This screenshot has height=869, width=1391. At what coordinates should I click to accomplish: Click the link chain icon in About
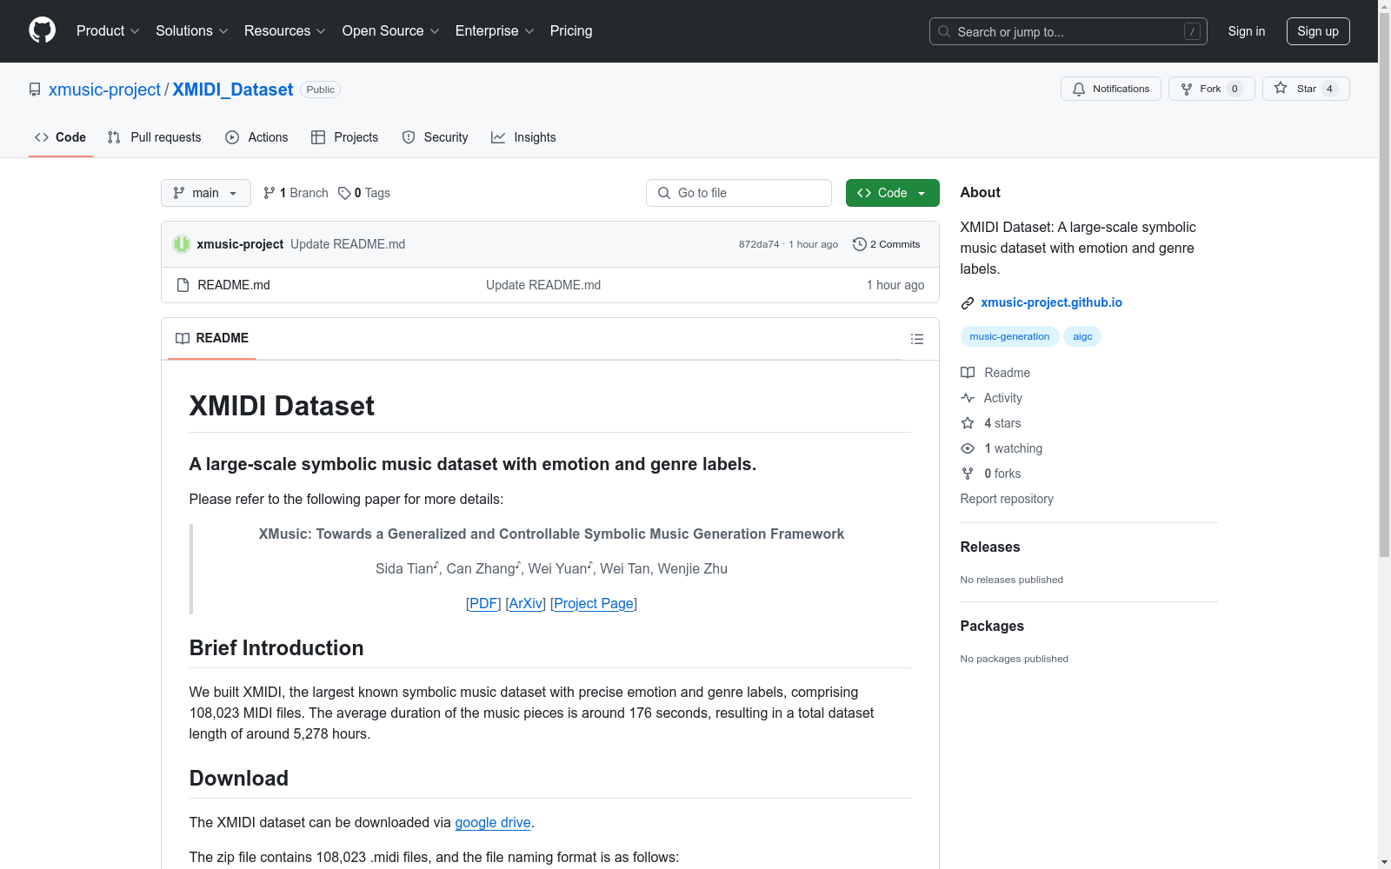968,303
